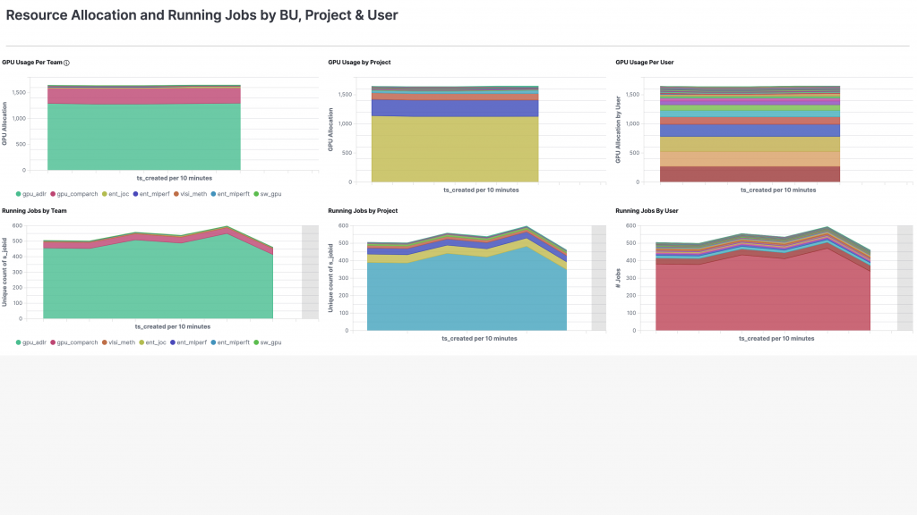Click sw_gpu color dot in GPU Usage legend
Viewport: 917px width, 515px height.
click(x=257, y=193)
